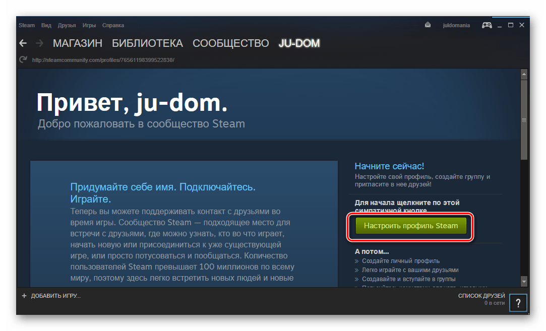Open the Справка menu
The width and height of the screenshot is (546, 331).
[x=113, y=25]
